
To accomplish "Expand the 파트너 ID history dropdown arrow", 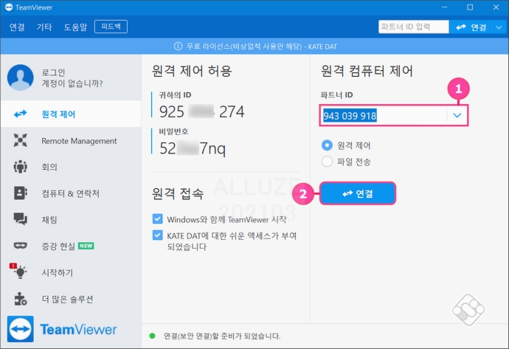I will pyautogui.click(x=457, y=116).
